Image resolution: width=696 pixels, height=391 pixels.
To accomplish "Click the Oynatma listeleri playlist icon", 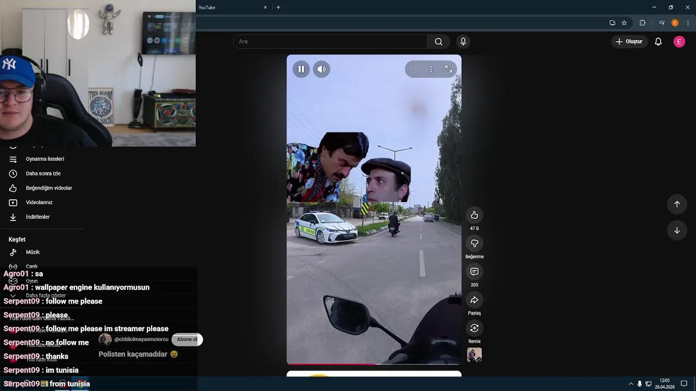I will coord(13,159).
